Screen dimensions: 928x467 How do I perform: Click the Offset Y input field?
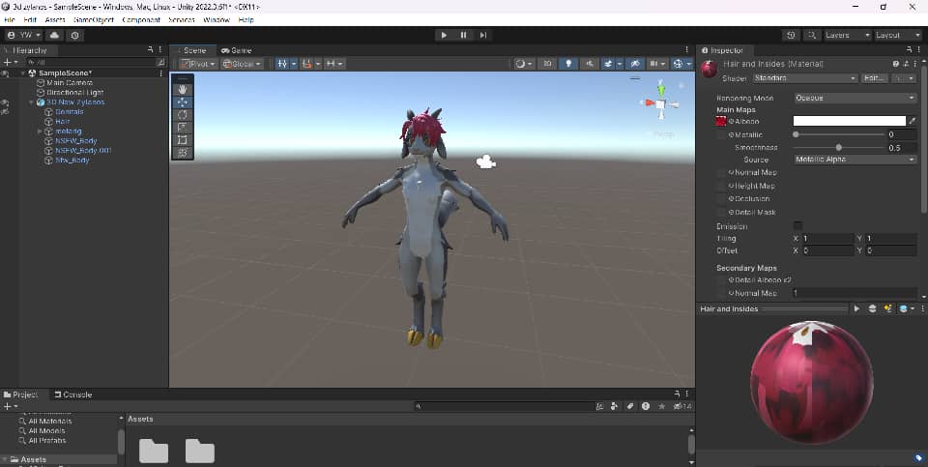click(891, 251)
